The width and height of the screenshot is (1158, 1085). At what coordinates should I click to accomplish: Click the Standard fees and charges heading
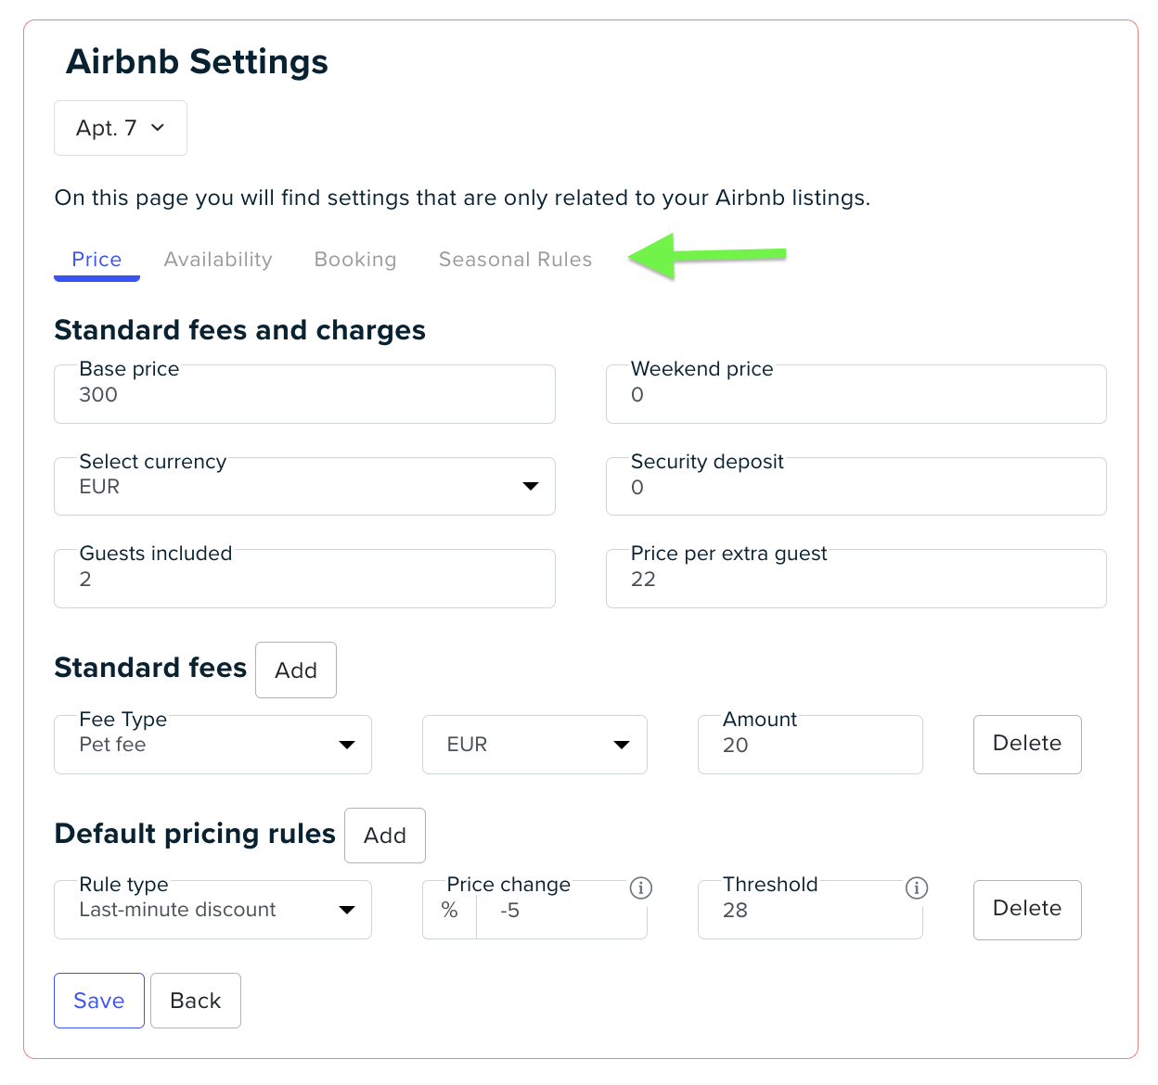click(240, 330)
